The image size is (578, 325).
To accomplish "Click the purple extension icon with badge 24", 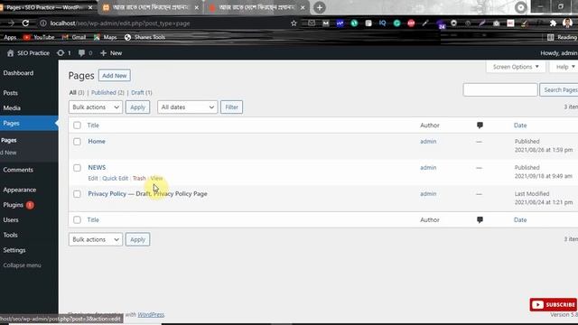I will 441,24.
